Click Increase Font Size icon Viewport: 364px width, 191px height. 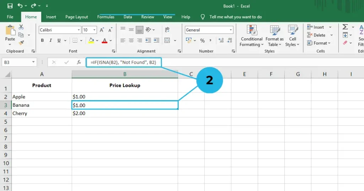click(102, 30)
